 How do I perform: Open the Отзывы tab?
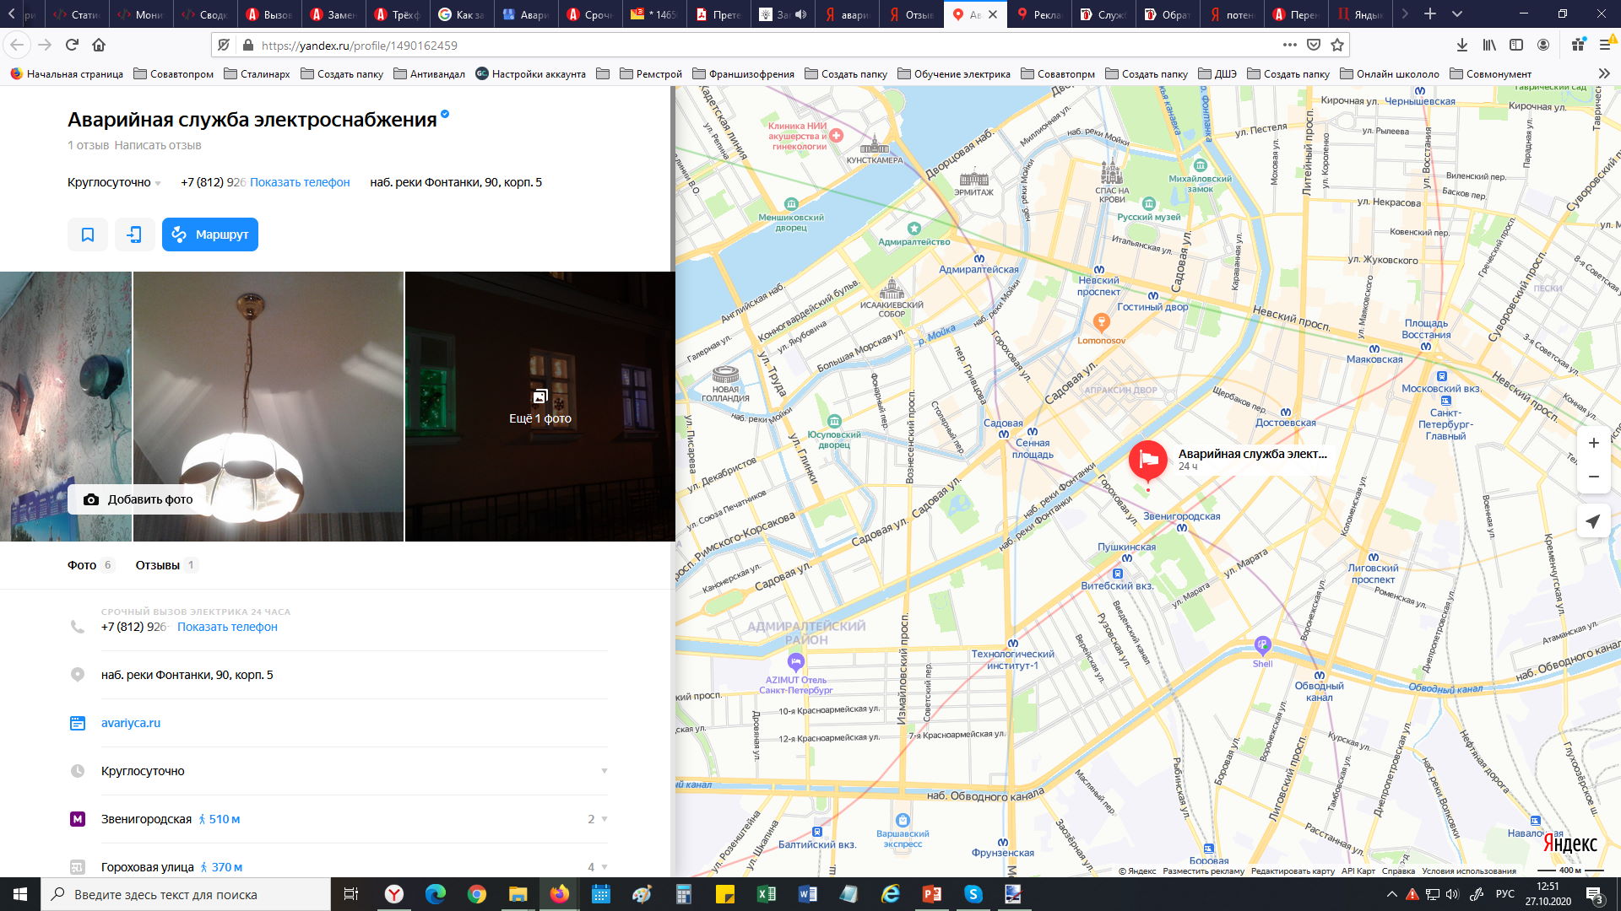pyautogui.click(x=158, y=565)
